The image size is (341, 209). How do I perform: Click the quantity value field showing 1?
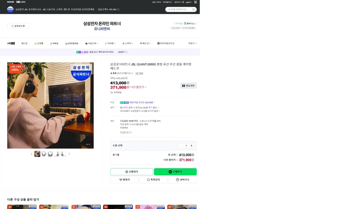pos(186,146)
